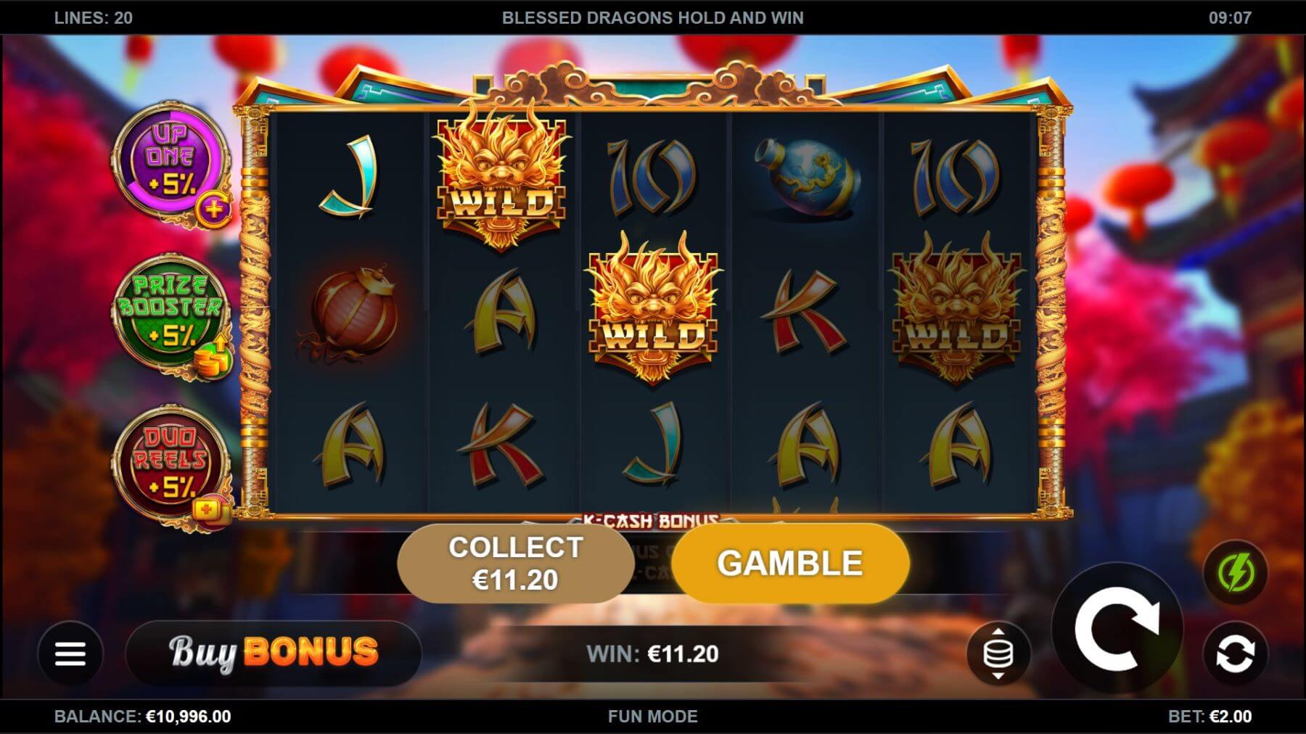Open the Buy Bonus menu
This screenshot has height=734, width=1306.
pyautogui.click(x=274, y=653)
